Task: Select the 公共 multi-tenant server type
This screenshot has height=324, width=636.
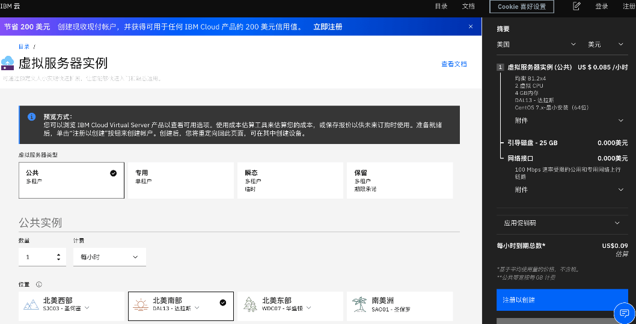Action: [x=72, y=180]
